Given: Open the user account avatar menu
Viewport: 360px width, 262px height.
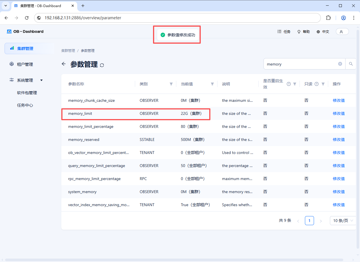Looking at the screenshot, I should pyautogui.click(x=342, y=32).
